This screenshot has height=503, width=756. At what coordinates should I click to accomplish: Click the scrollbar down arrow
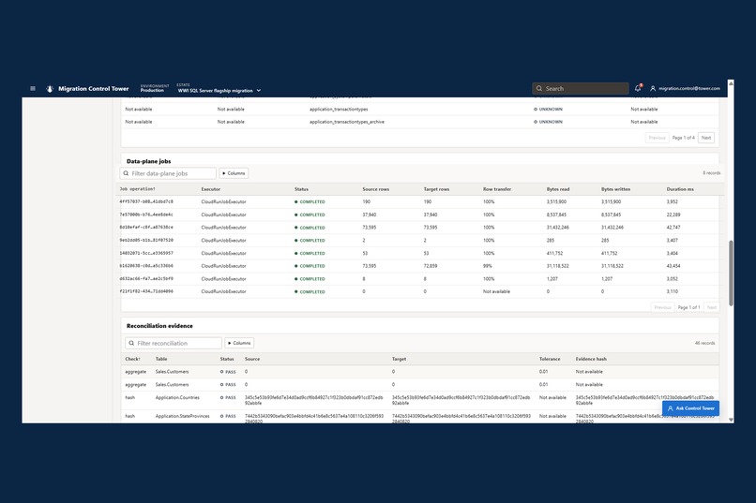click(x=731, y=420)
